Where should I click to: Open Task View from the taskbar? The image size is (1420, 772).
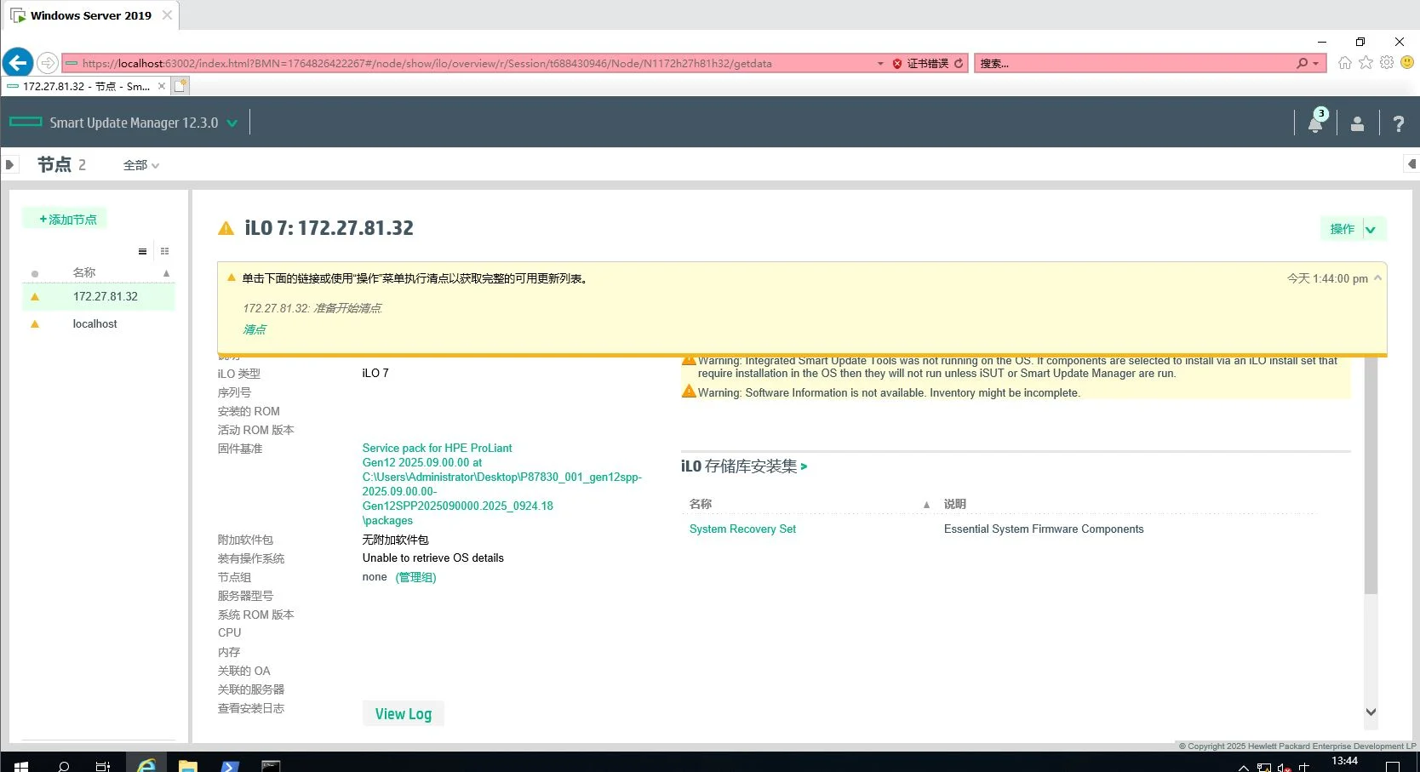pyautogui.click(x=103, y=765)
